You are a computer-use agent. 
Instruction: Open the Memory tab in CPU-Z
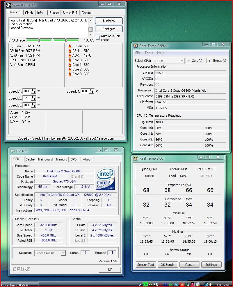[x=61, y=159]
